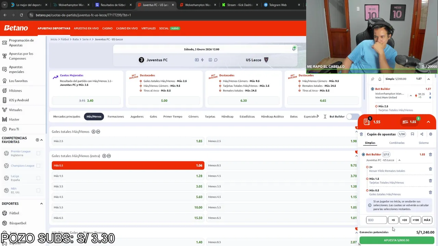Open the chat bubble icon in match header

(216, 60)
